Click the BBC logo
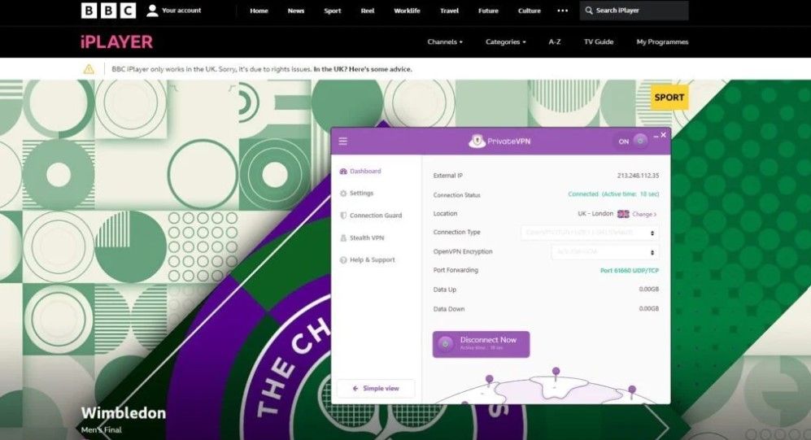This screenshot has width=811, height=440. [109, 11]
